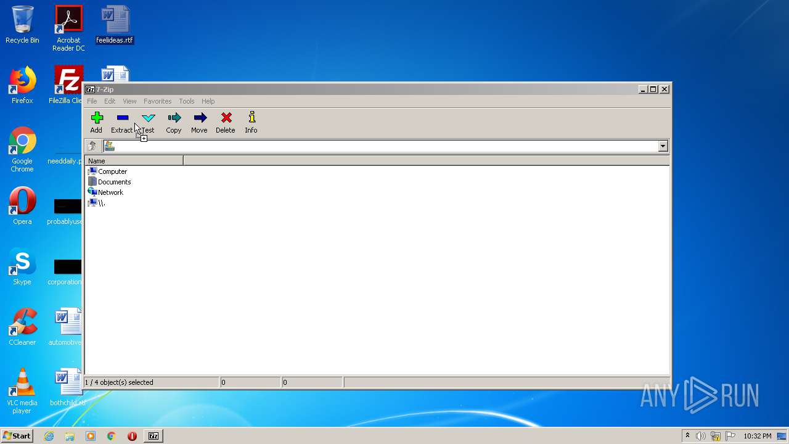Open the View menu

(x=129, y=101)
